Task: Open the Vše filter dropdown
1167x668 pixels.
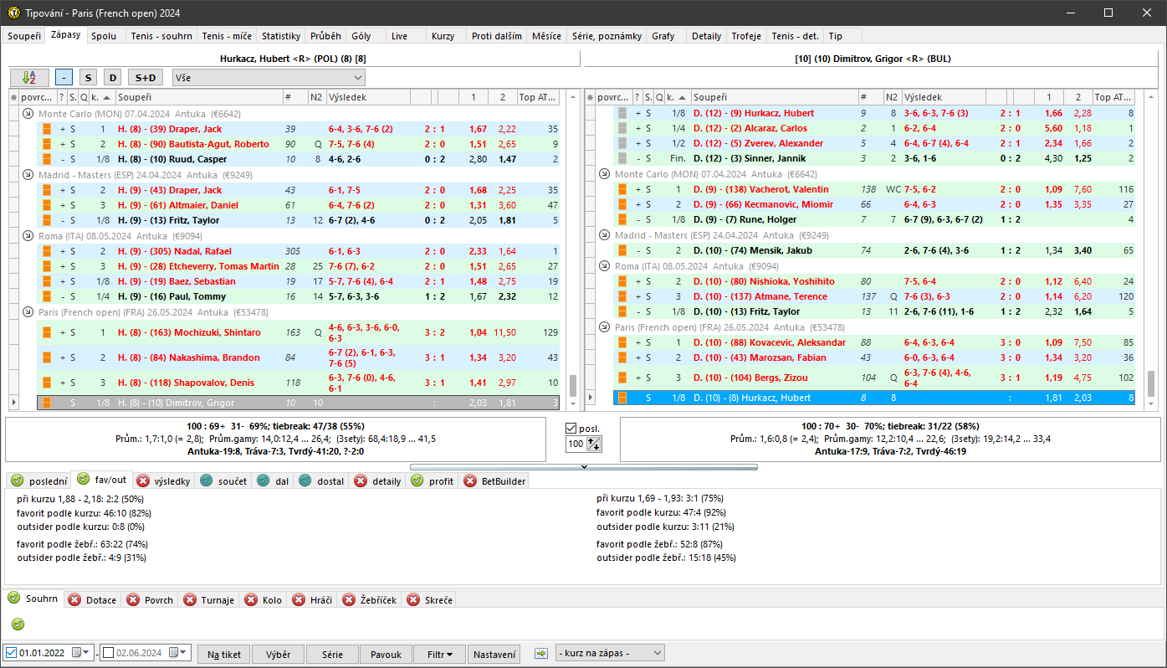Action: (x=269, y=78)
